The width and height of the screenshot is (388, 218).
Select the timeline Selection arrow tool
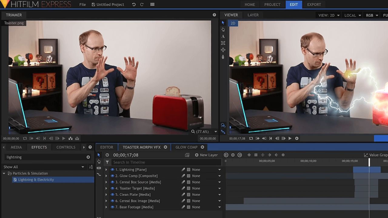point(99,155)
